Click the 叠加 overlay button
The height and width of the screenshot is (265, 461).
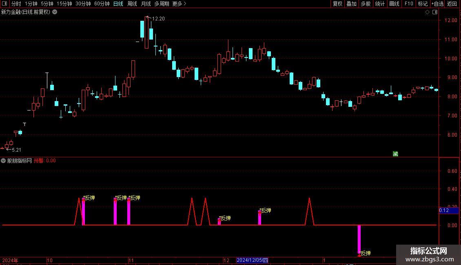(x=351, y=4)
